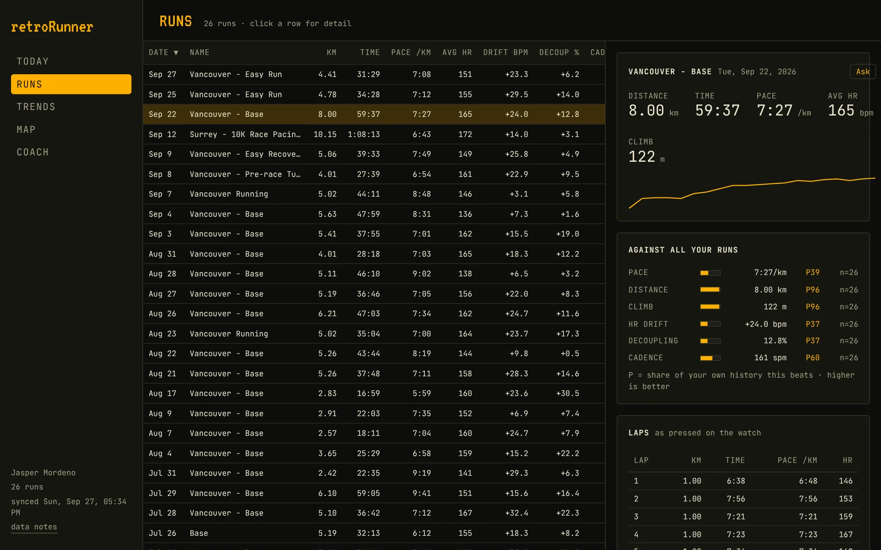The height and width of the screenshot is (550, 881).
Task: Click the 122 m climb stat
Action: (647, 157)
